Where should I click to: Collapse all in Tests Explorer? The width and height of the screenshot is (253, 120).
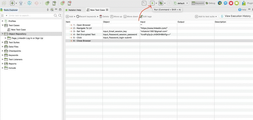[48, 10]
